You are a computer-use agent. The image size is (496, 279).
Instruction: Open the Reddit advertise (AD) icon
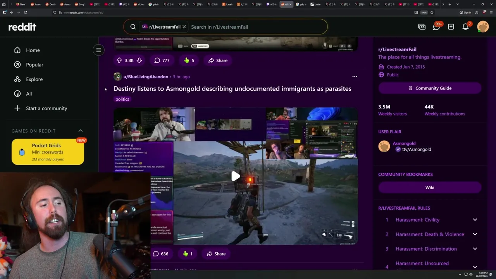pos(422,27)
